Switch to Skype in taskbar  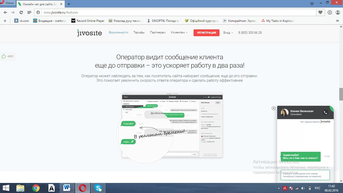98,188
